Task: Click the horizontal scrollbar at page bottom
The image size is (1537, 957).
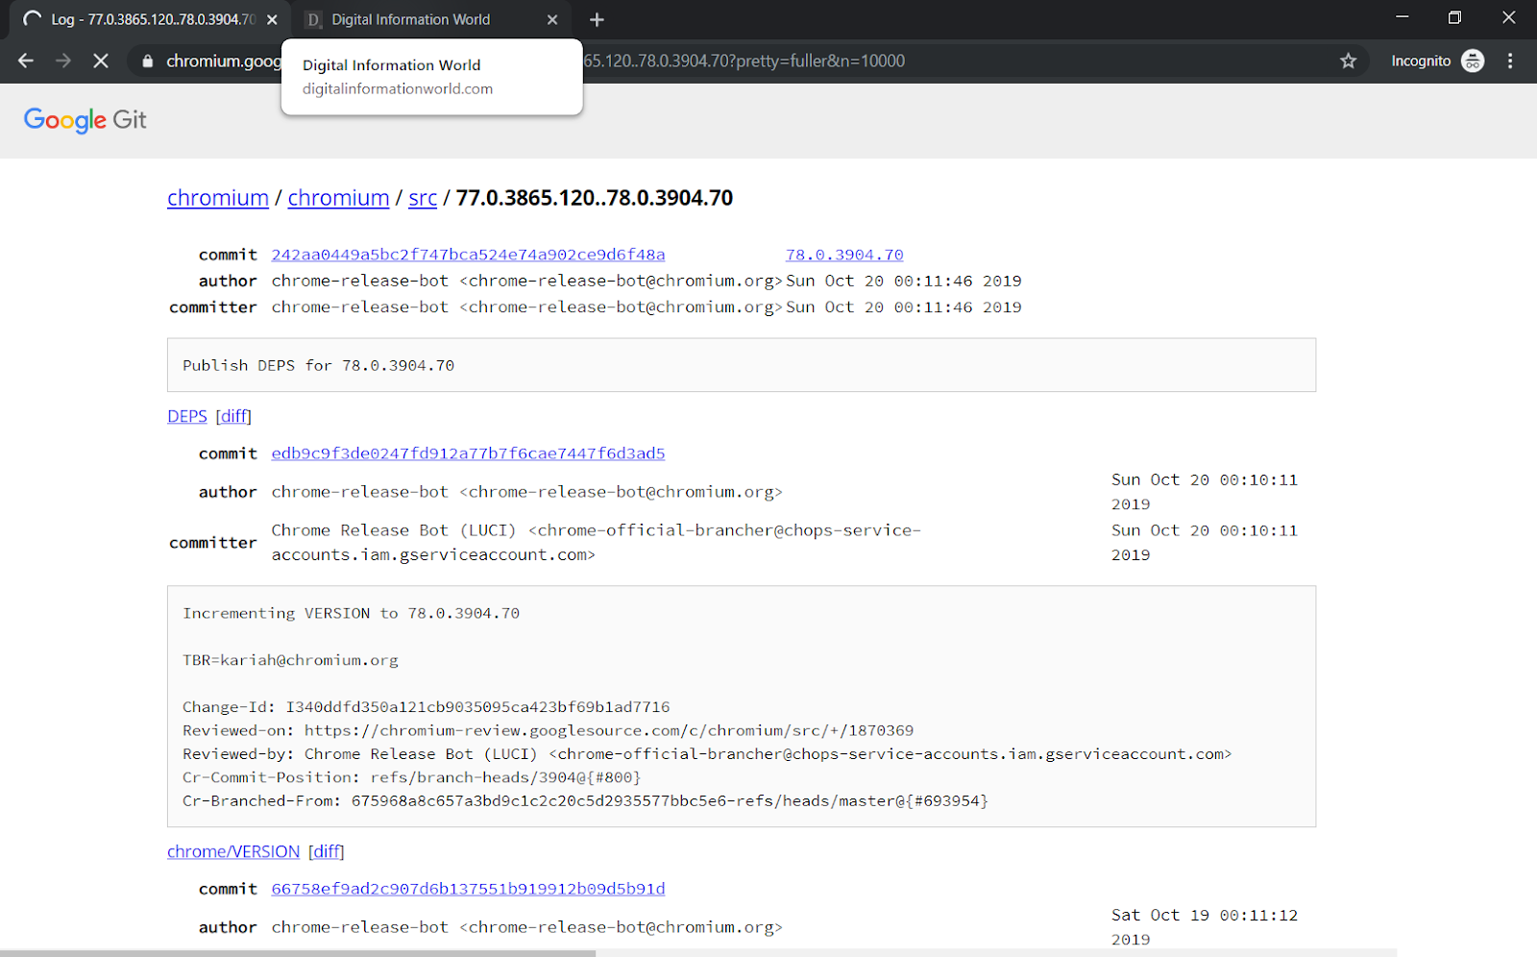Action: pos(298,952)
